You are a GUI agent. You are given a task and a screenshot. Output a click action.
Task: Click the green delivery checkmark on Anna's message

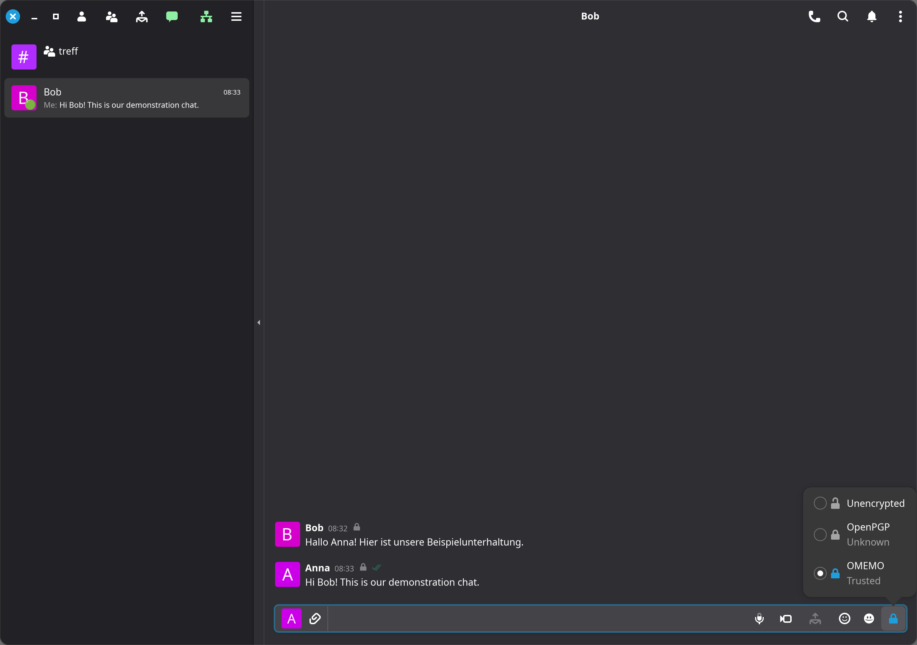(x=376, y=568)
